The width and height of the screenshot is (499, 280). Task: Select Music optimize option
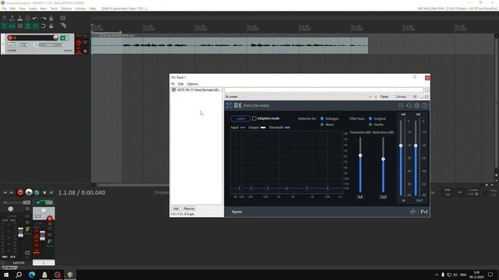click(322, 124)
